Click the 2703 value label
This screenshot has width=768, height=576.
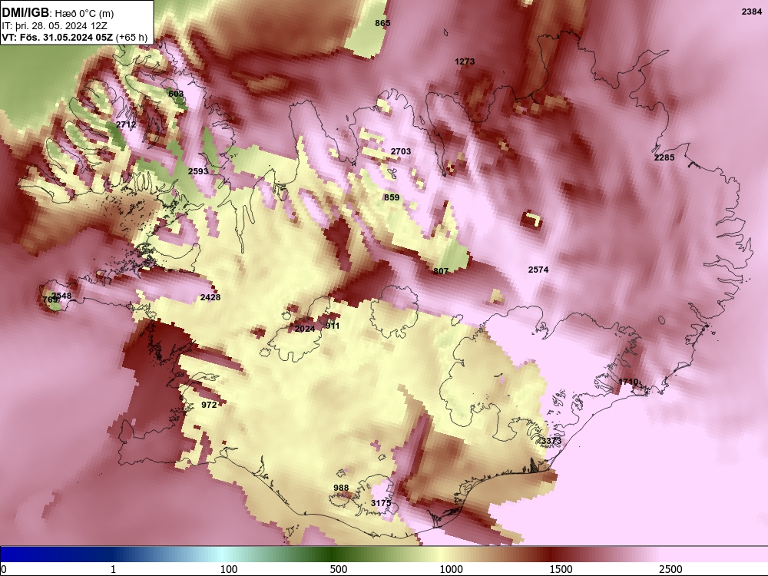[x=401, y=151]
